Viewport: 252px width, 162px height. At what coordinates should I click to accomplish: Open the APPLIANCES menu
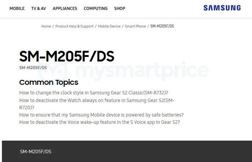coord(65,8)
